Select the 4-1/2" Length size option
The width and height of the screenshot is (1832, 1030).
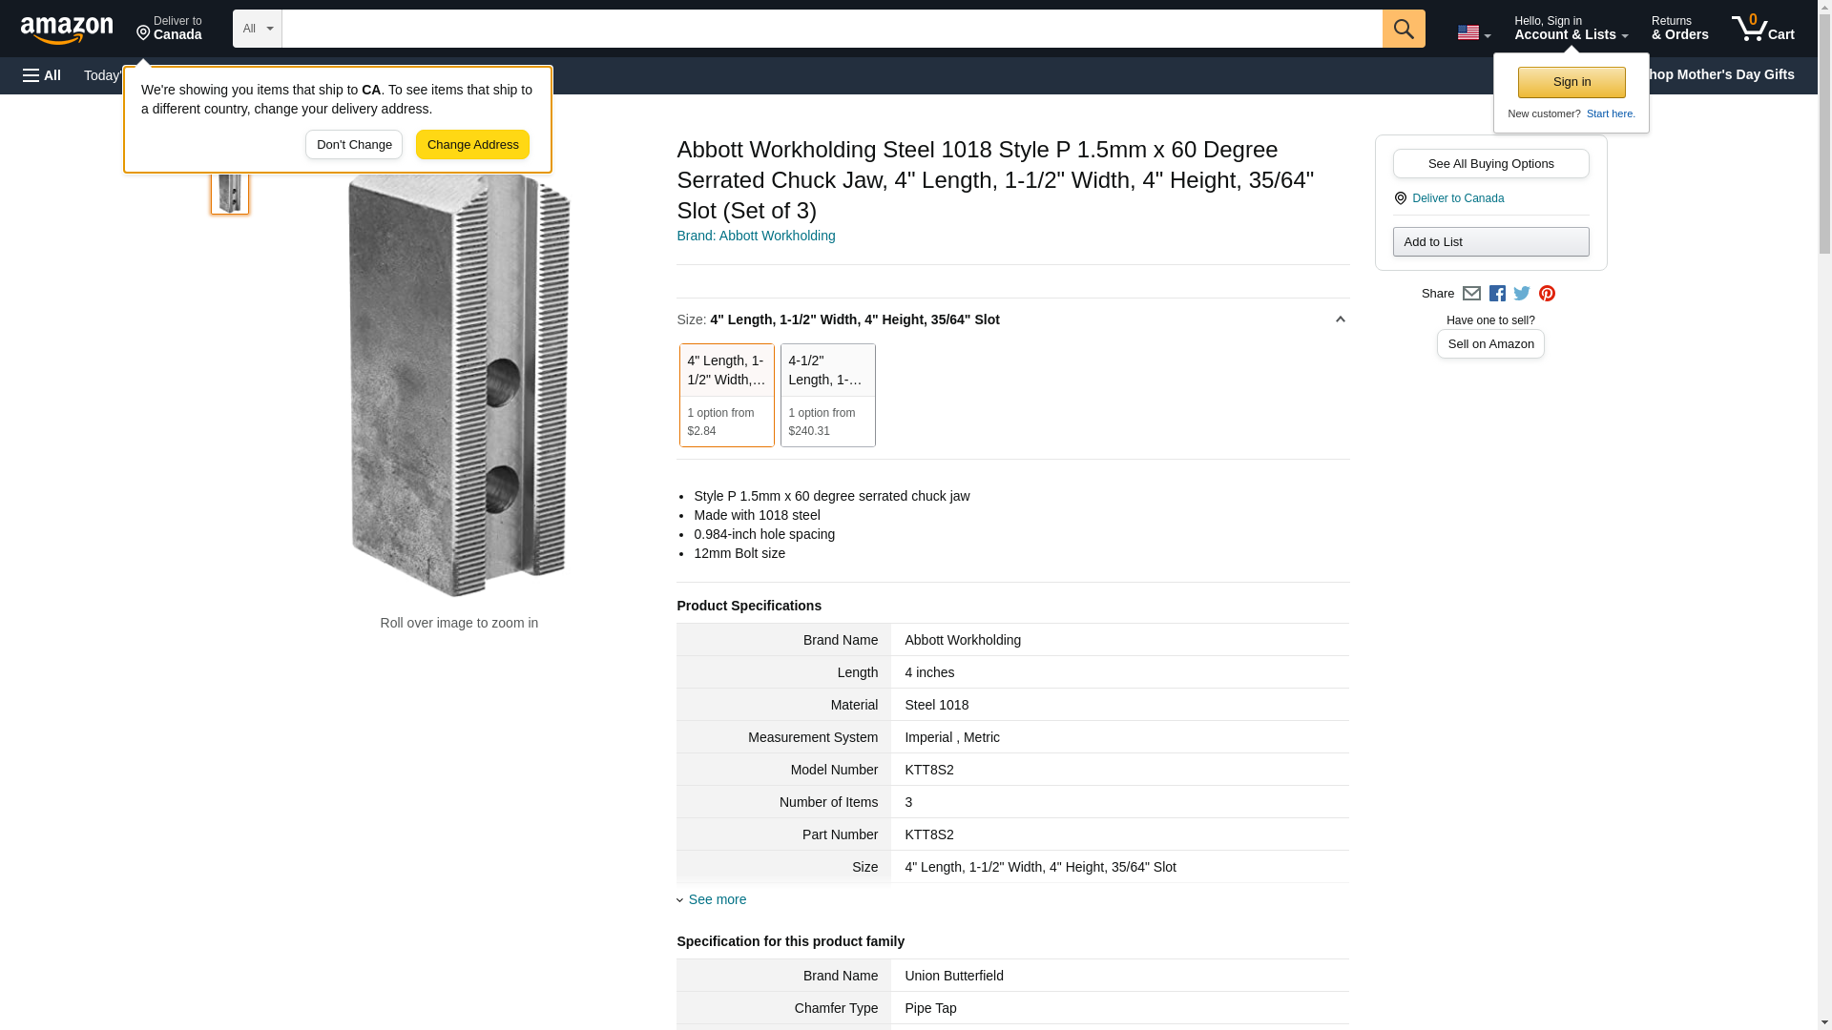pos(827,395)
